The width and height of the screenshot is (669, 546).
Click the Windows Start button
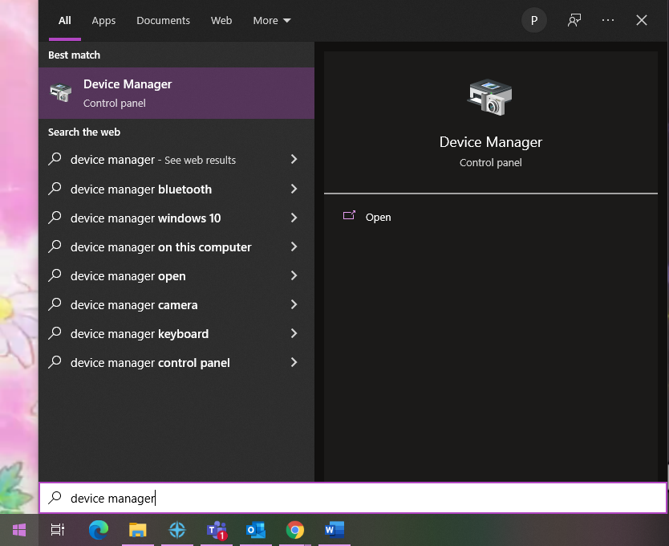(18, 530)
